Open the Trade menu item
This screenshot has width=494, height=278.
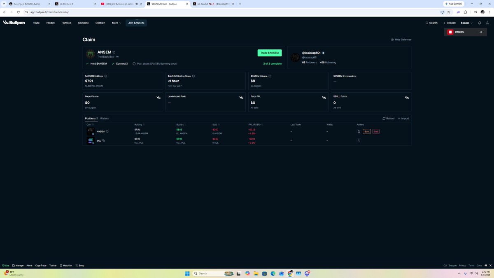[x=36, y=23]
